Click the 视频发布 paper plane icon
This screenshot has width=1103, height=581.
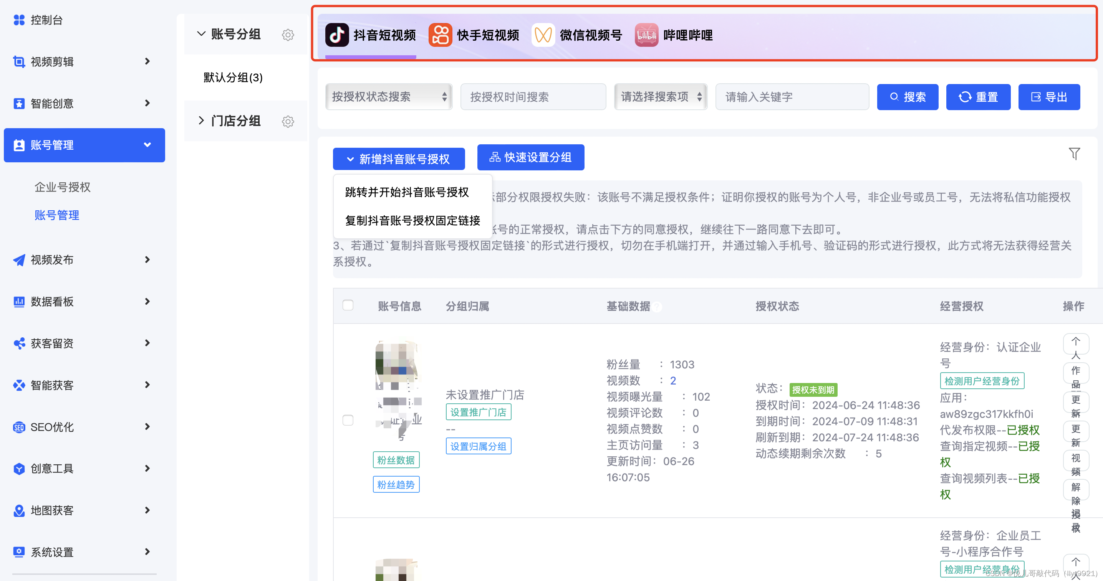pos(19,260)
